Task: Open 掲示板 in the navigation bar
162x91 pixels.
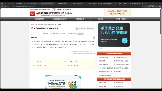Action: tap(100, 19)
